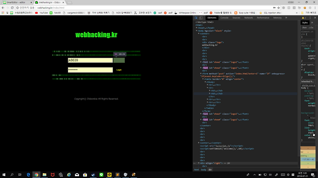This screenshot has width=318, height=178.
Task: Open the Windows Start menu
Action: pyautogui.click(x=4, y=174)
